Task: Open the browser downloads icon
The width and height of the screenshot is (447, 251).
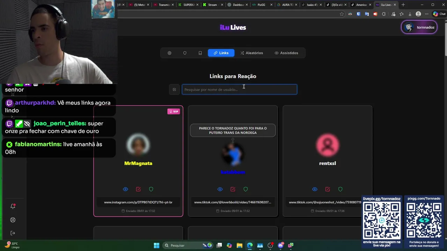Action: pyautogui.click(x=410, y=14)
